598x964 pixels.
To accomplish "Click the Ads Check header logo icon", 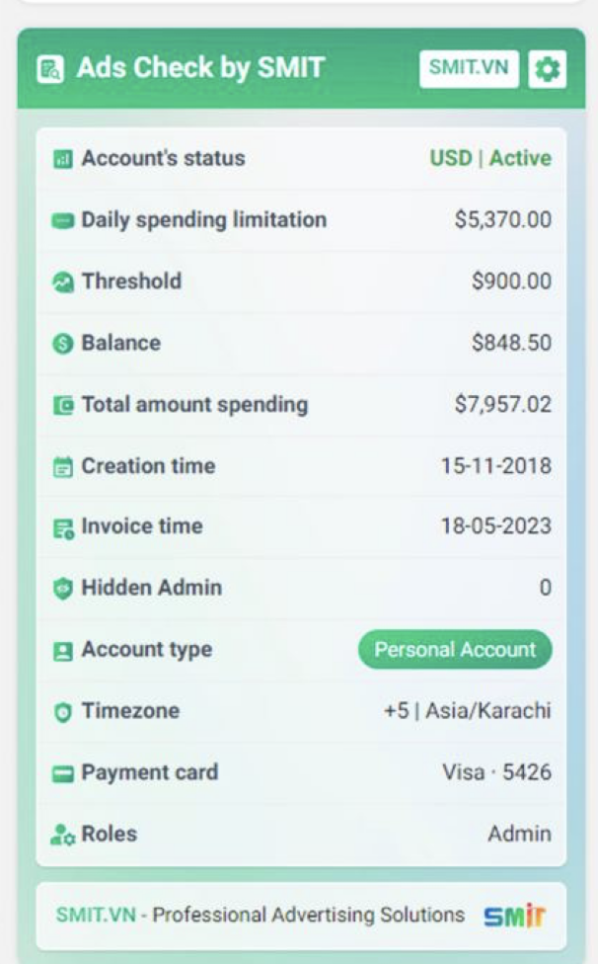I will point(49,69).
